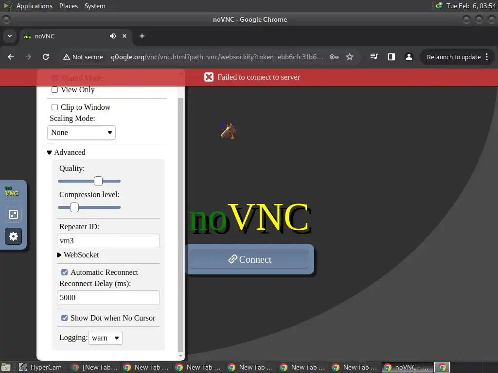Toggle Chrome side panel
The height and width of the screenshot is (373, 498).
(x=391, y=57)
